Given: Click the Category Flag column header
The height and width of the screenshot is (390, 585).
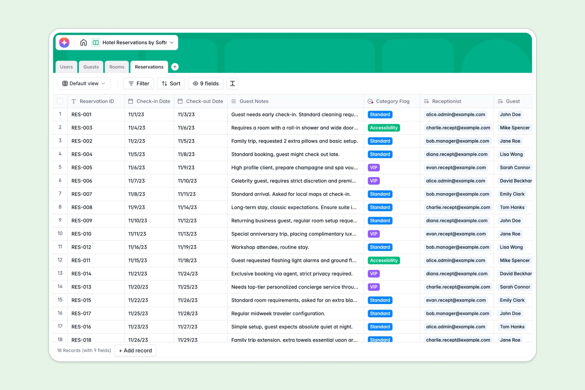Looking at the screenshot, I should pyautogui.click(x=392, y=101).
